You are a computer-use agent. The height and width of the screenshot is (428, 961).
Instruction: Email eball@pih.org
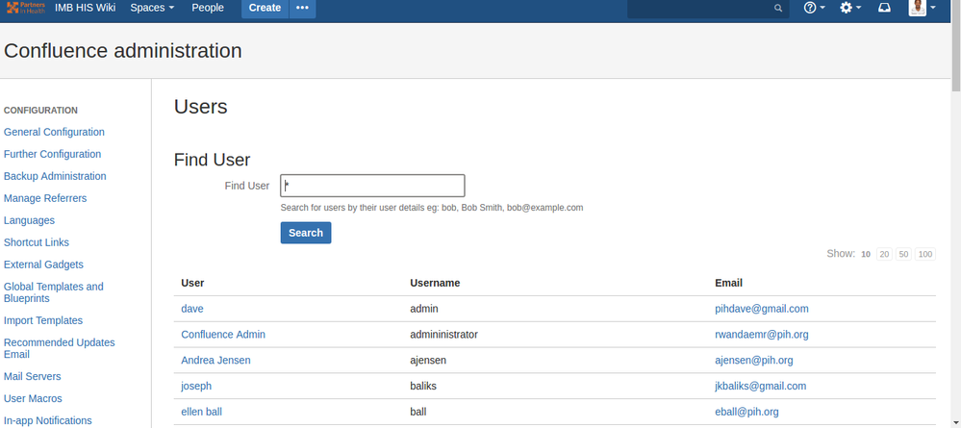(747, 412)
